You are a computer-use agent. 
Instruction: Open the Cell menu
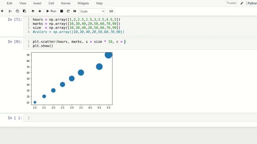pos(51,3)
